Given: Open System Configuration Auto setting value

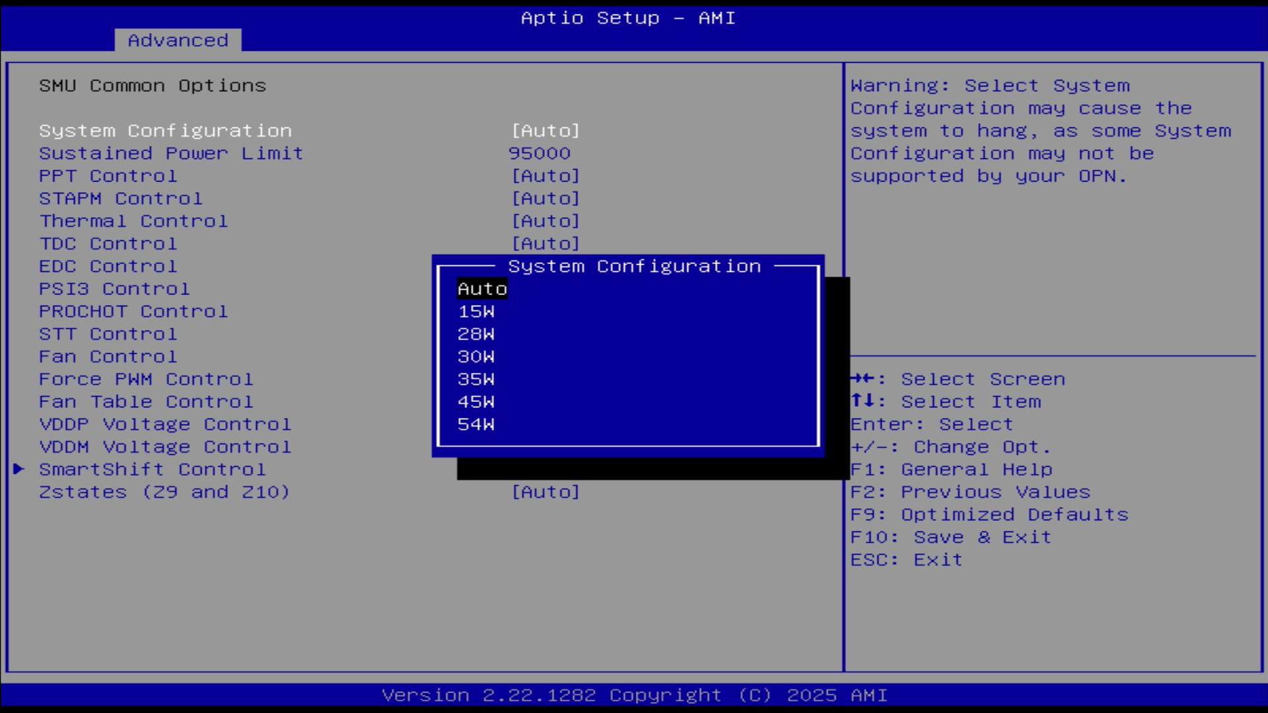Looking at the screenshot, I should pos(546,131).
